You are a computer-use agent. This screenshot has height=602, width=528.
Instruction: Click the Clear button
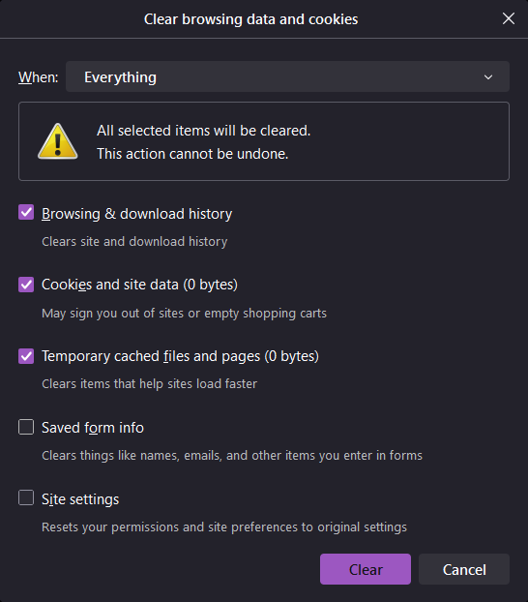(366, 569)
